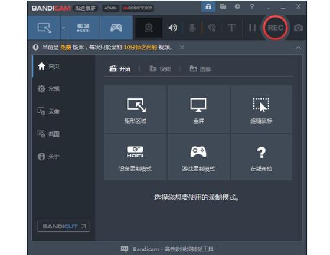Open screen recording mode dropdown arrow
The width and height of the screenshot is (330, 255).
(x=64, y=28)
